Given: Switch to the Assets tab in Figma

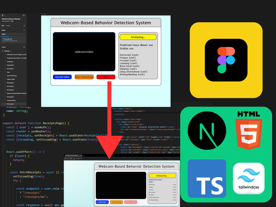Looking at the screenshot, I should point(8,26).
